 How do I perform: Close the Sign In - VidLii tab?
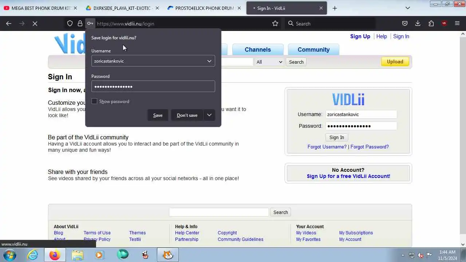click(x=321, y=8)
